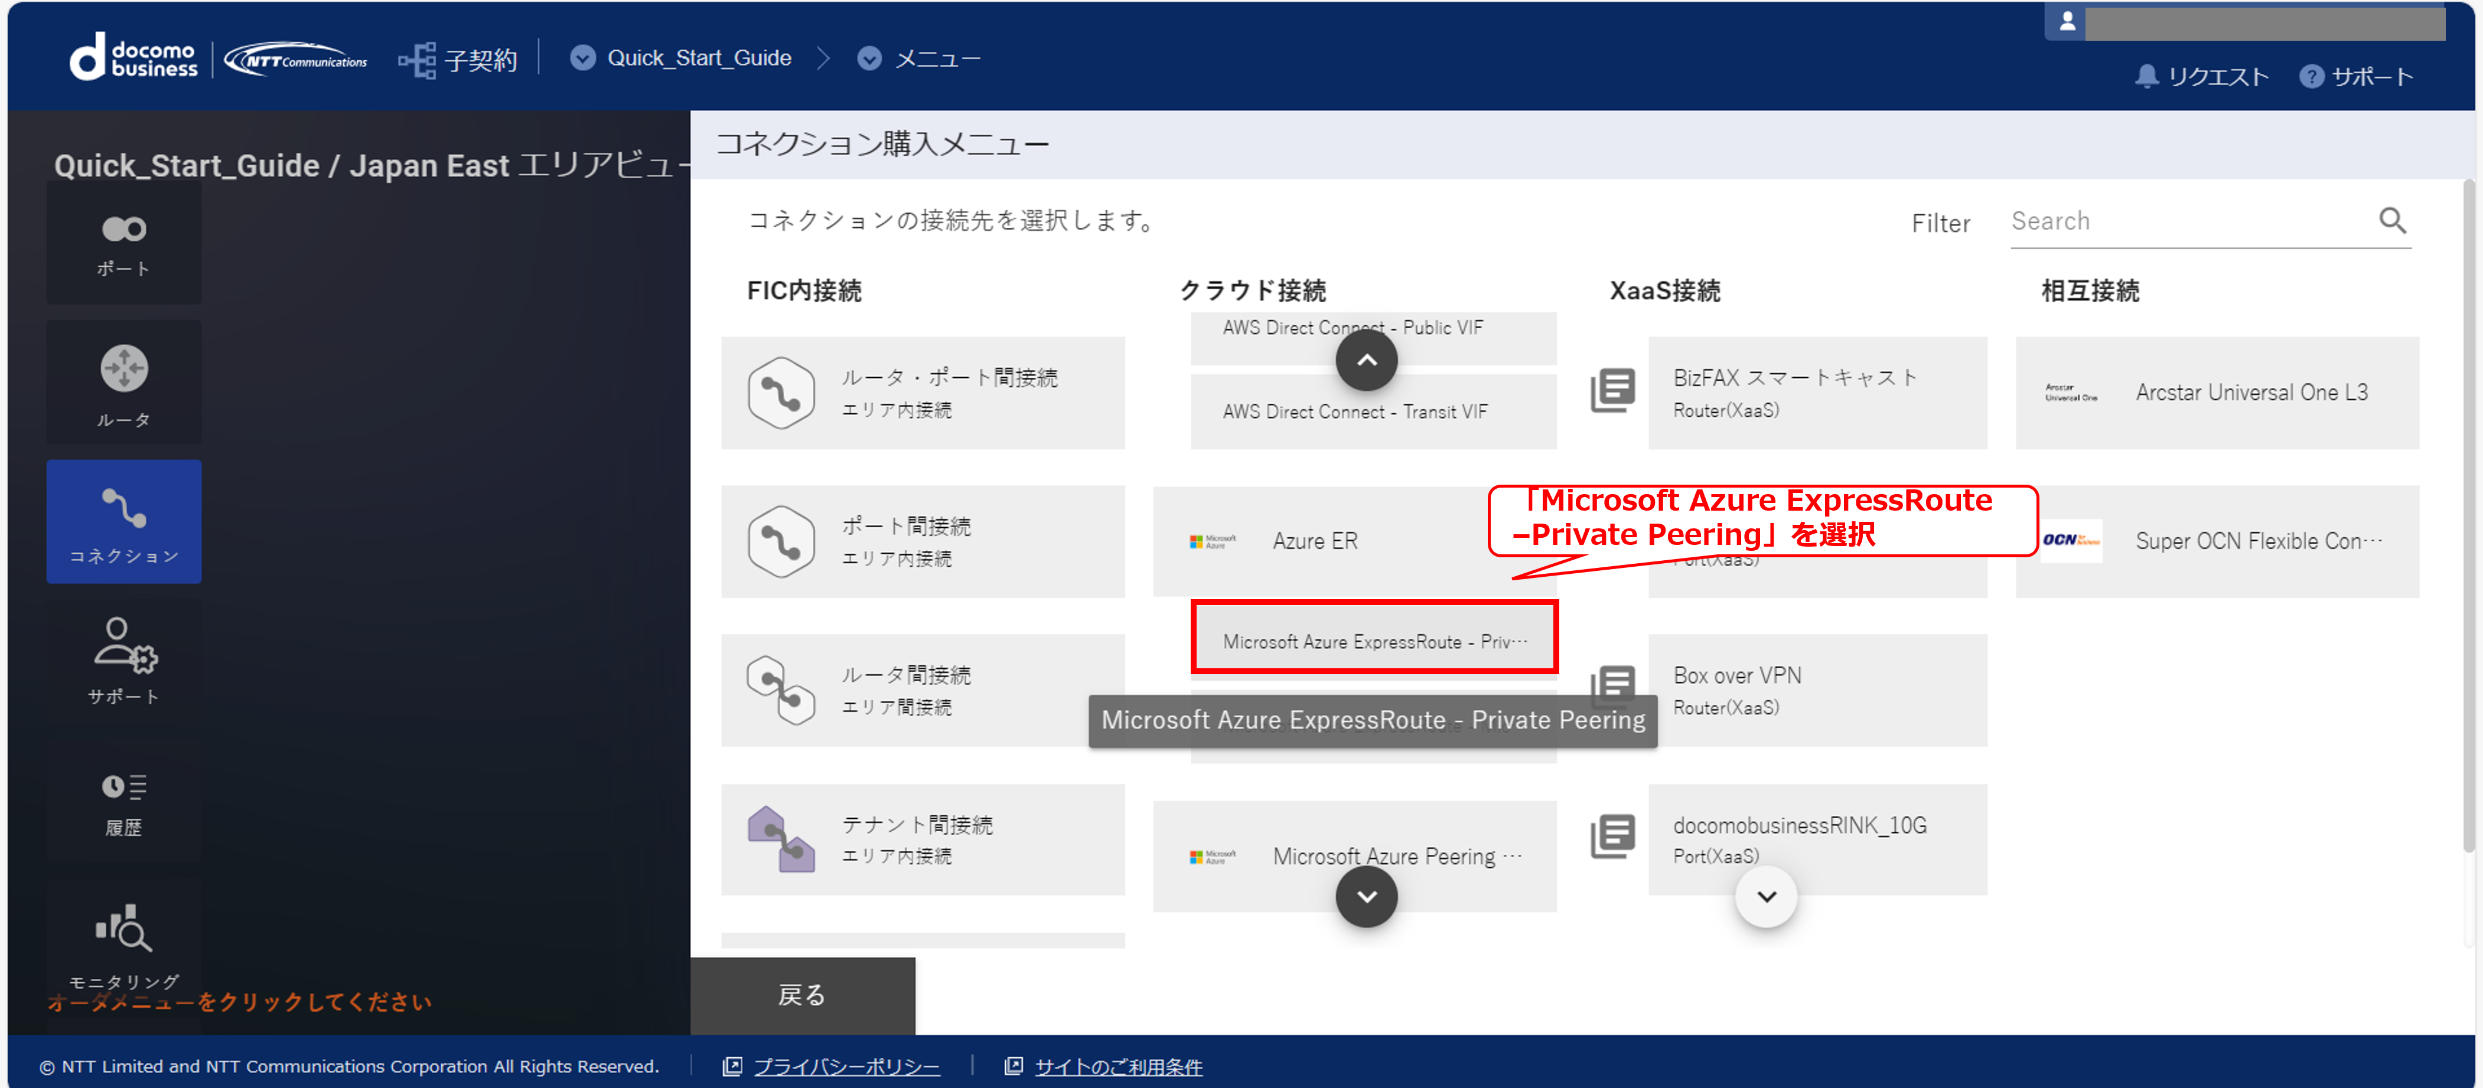
Task: Click the ルータ間接続 connection icon
Action: pyautogui.click(x=781, y=690)
